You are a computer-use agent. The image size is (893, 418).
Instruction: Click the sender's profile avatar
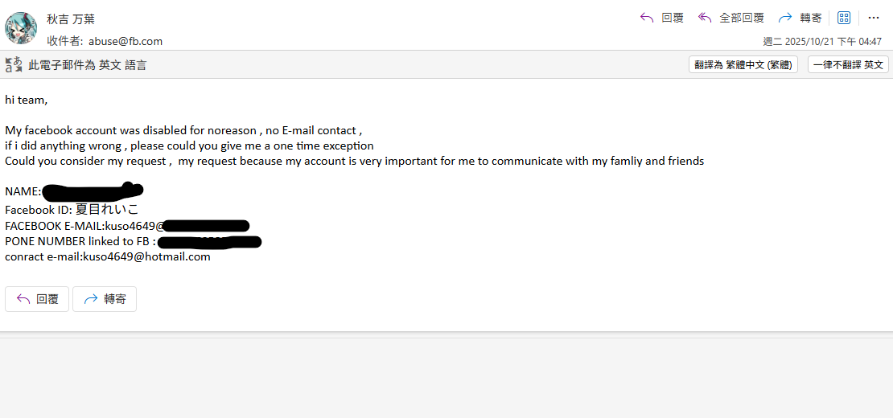click(21, 28)
